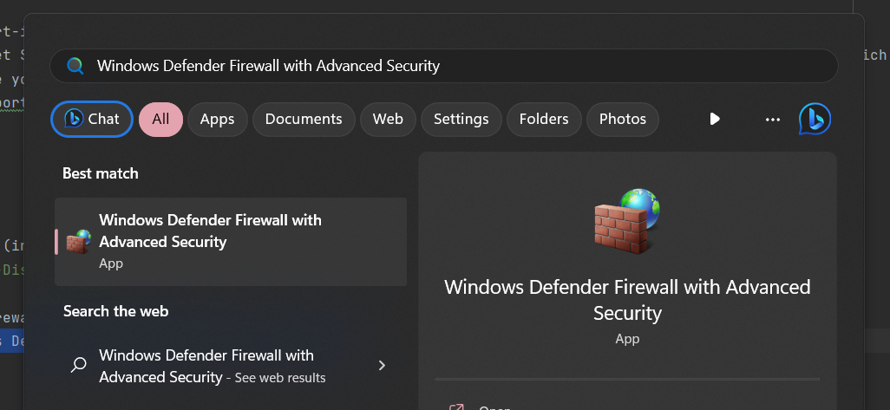
Task: Select the See web results entry
Action: [213, 367]
